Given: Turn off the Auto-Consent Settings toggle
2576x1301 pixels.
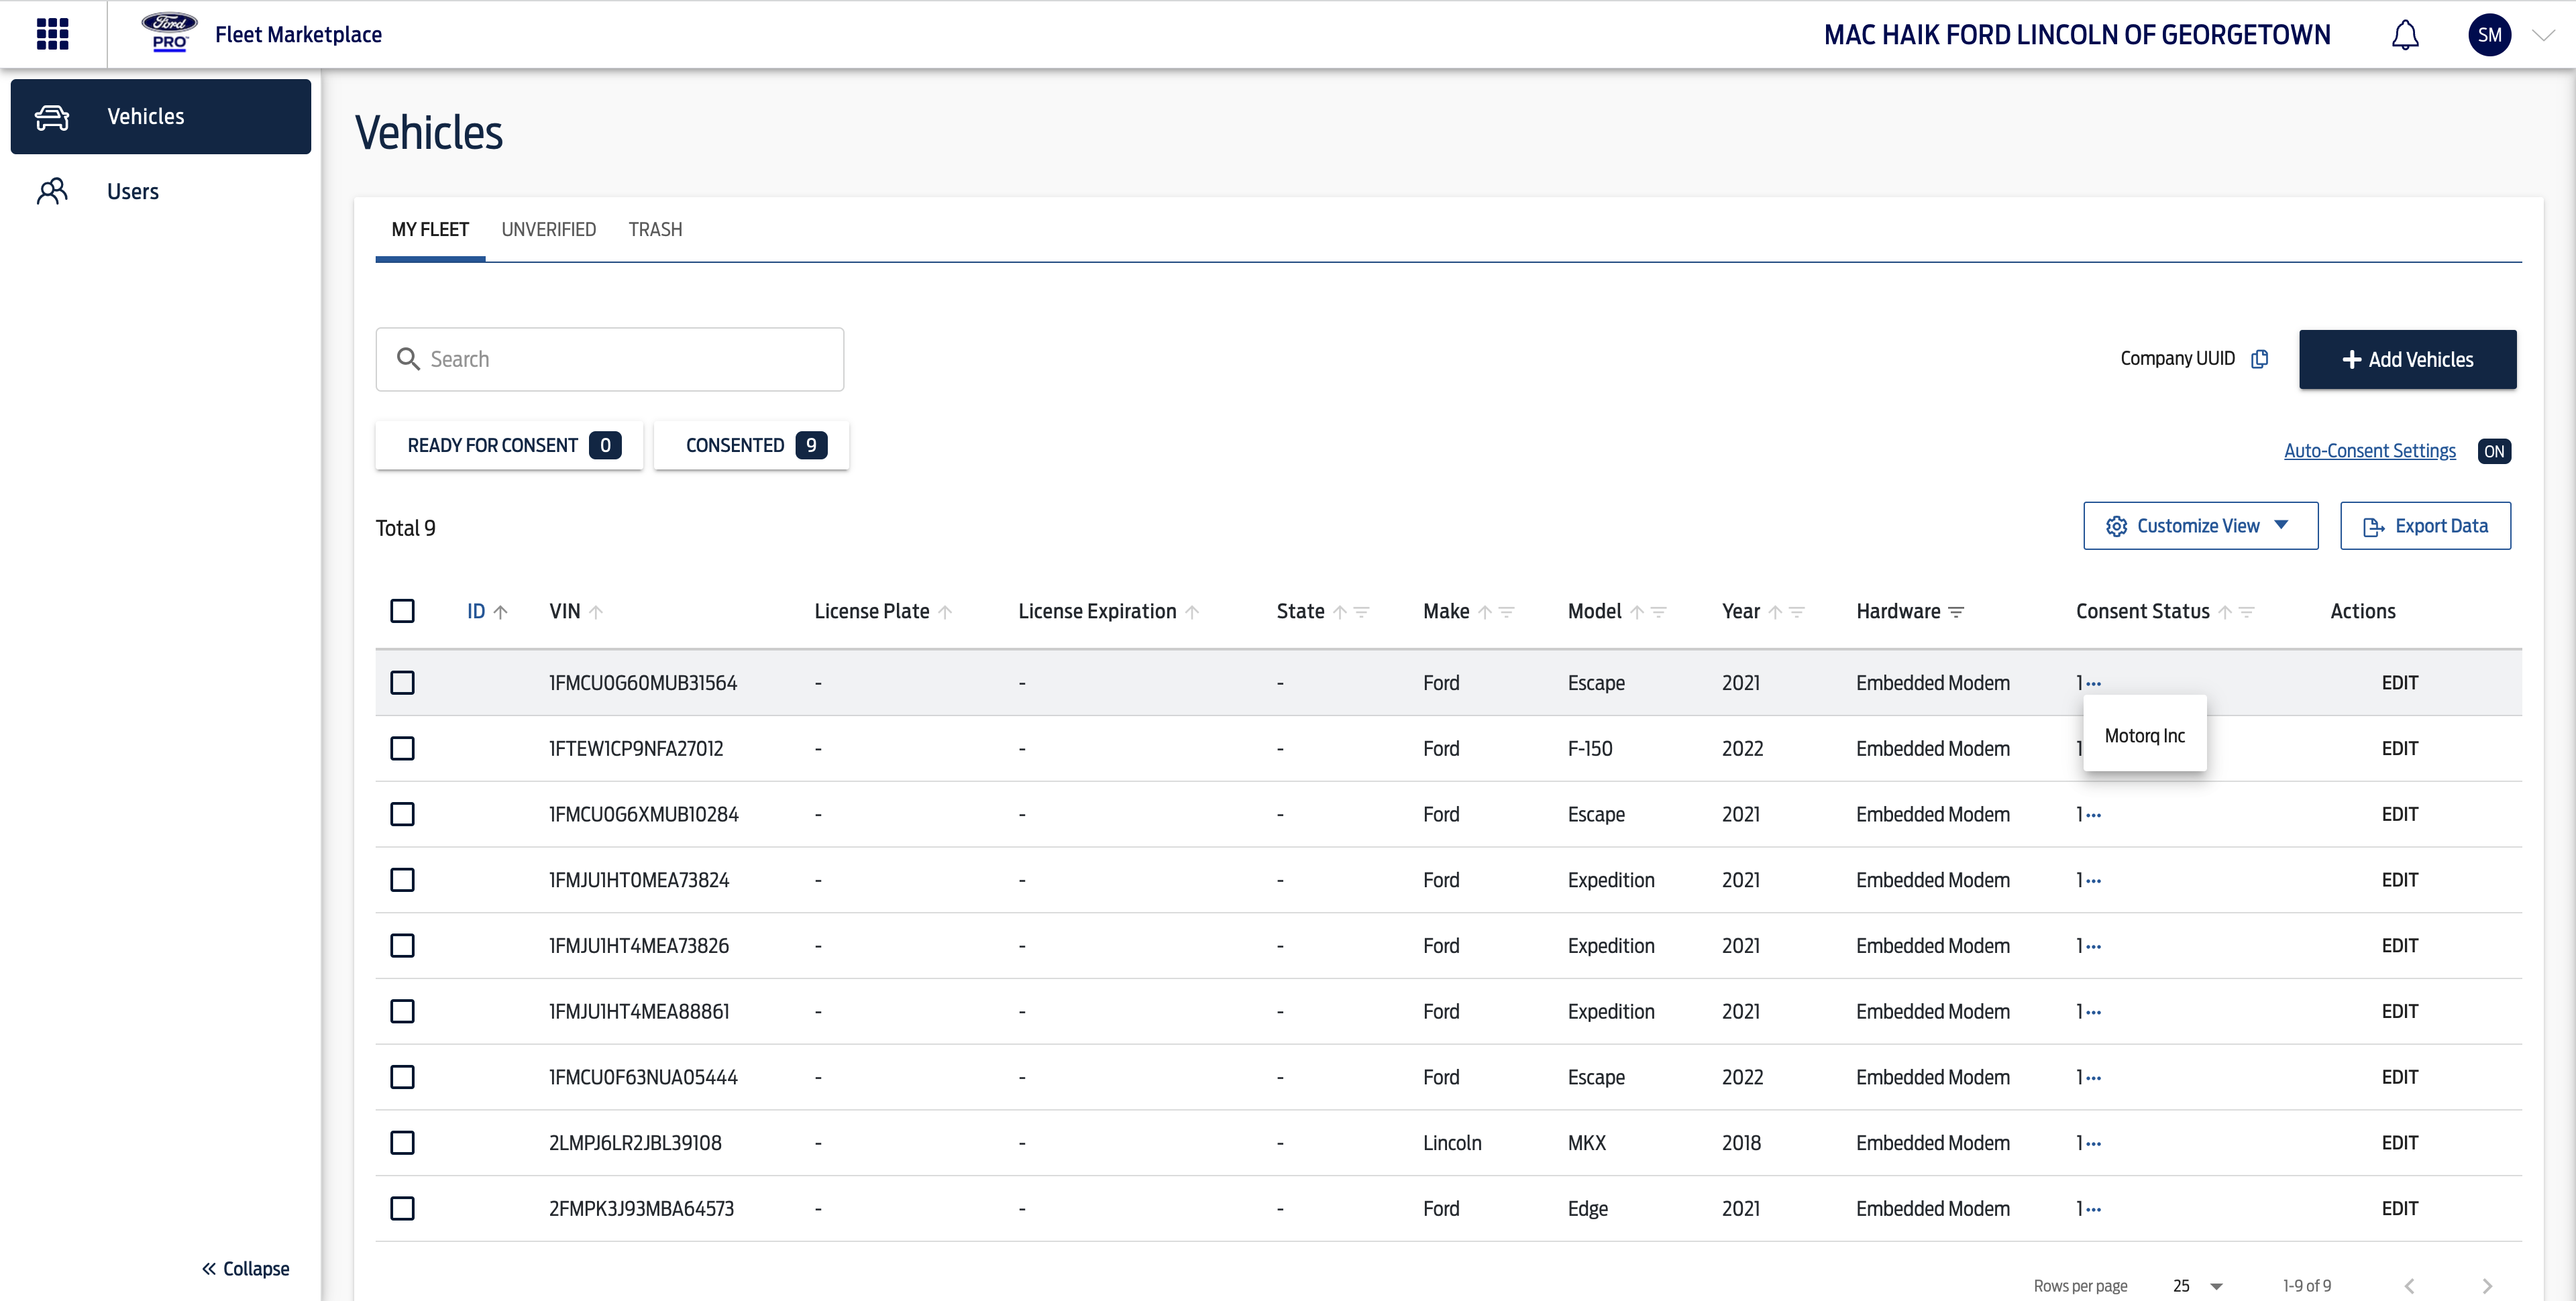Looking at the screenshot, I should click(x=2494, y=450).
